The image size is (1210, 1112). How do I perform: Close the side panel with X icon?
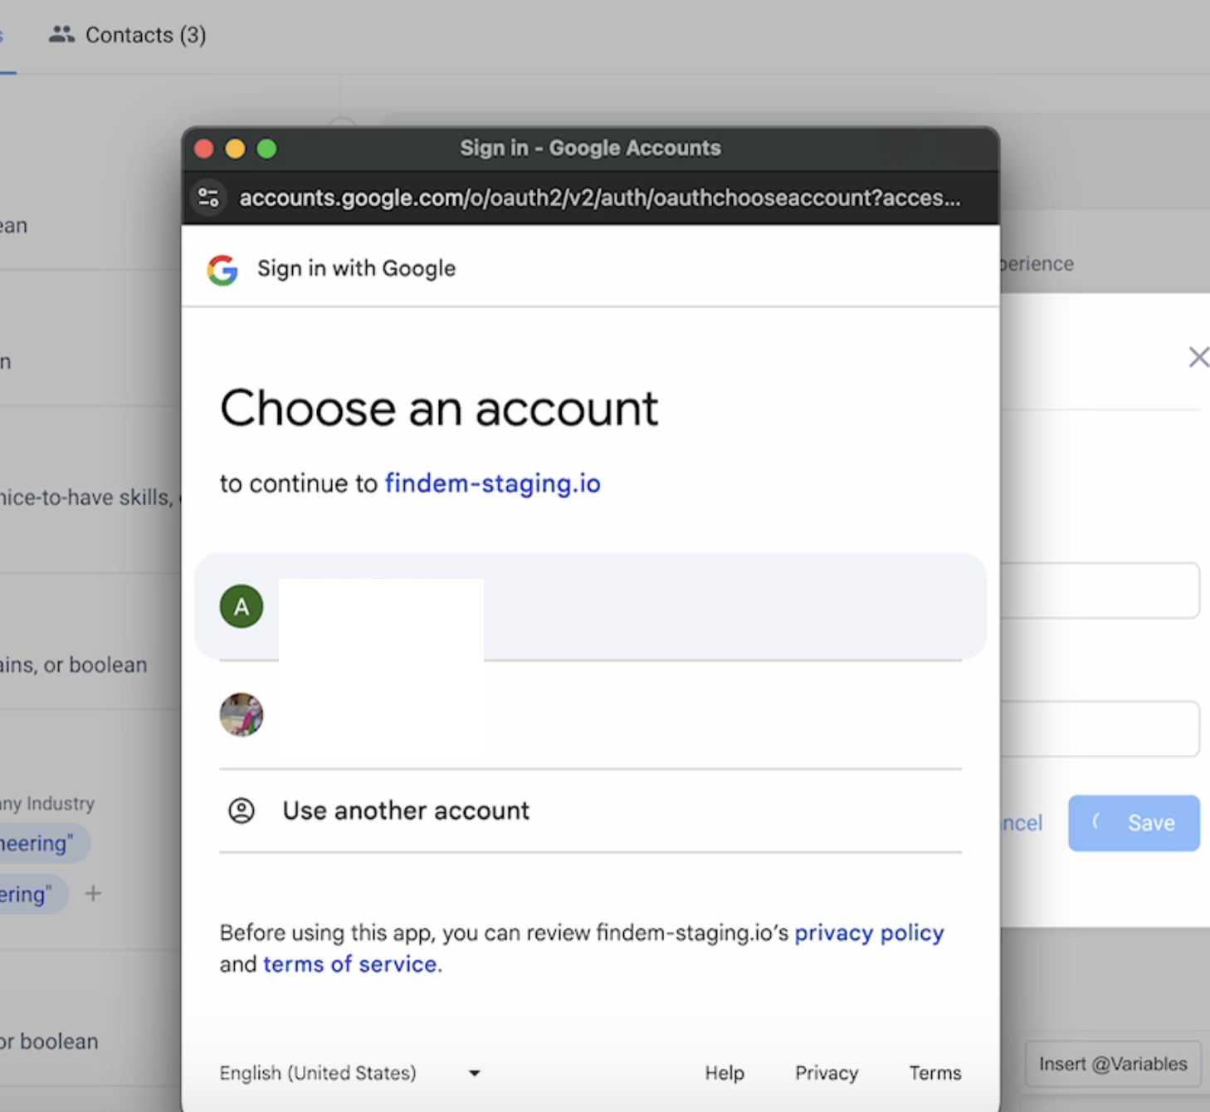pos(1198,357)
